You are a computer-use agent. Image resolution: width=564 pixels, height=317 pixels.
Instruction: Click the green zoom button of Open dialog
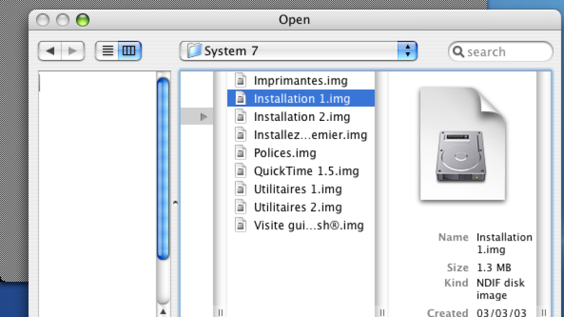pyautogui.click(x=83, y=20)
